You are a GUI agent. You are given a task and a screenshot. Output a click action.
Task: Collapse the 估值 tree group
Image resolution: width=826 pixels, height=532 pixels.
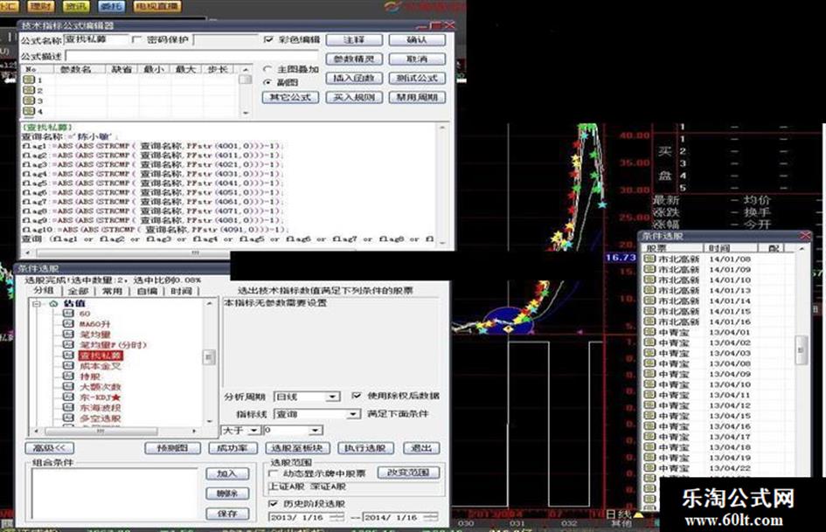[x=36, y=304]
